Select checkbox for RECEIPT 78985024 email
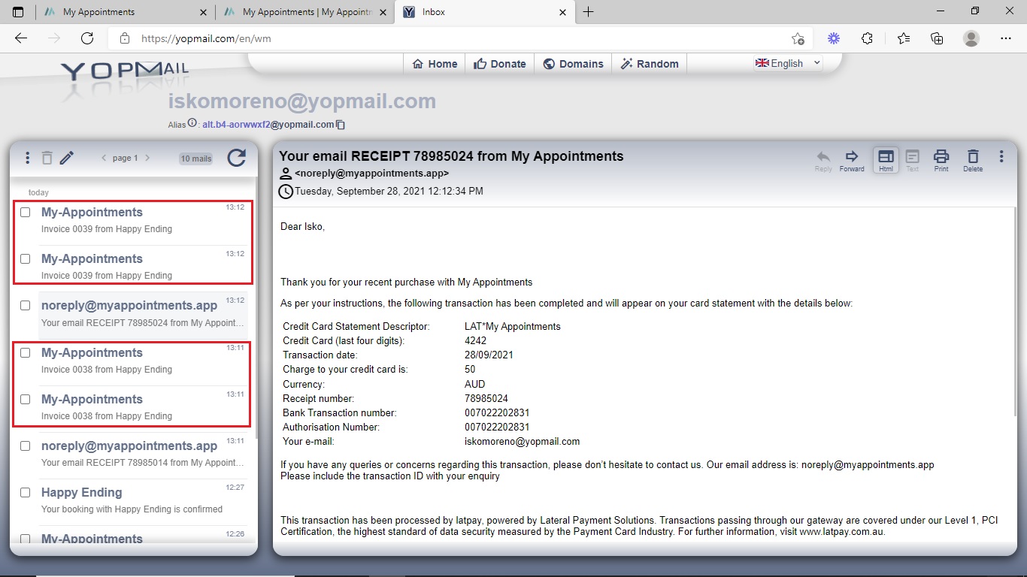 (26, 306)
